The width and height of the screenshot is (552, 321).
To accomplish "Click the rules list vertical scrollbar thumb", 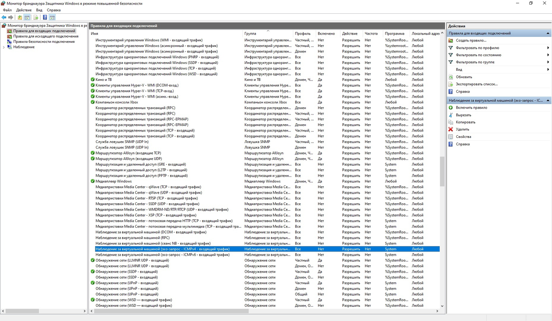I will [442, 171].
